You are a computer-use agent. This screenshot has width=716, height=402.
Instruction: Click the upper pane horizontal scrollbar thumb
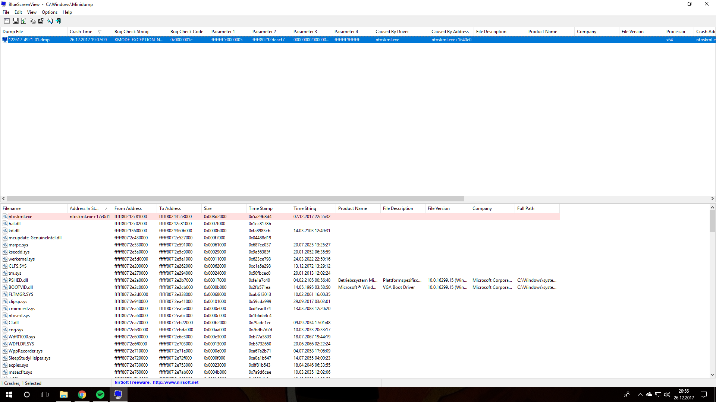coord(235,199)
